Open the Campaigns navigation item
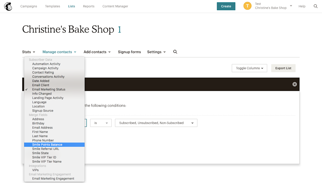Screen dimensions: 322x183 (x=29, y=6)
